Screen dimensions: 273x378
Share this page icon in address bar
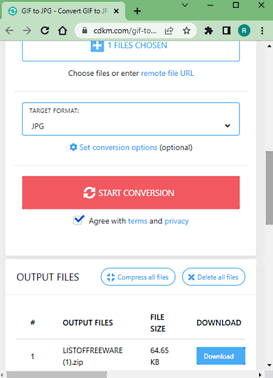point(169,30)
